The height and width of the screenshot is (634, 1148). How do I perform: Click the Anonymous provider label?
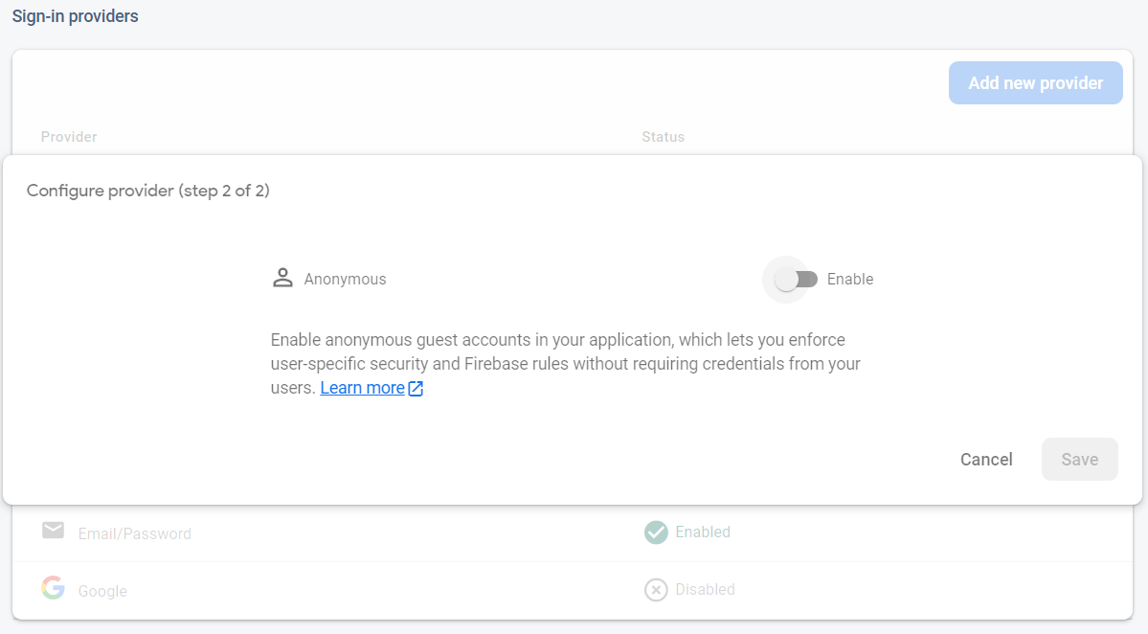click(x=345, y=280)
